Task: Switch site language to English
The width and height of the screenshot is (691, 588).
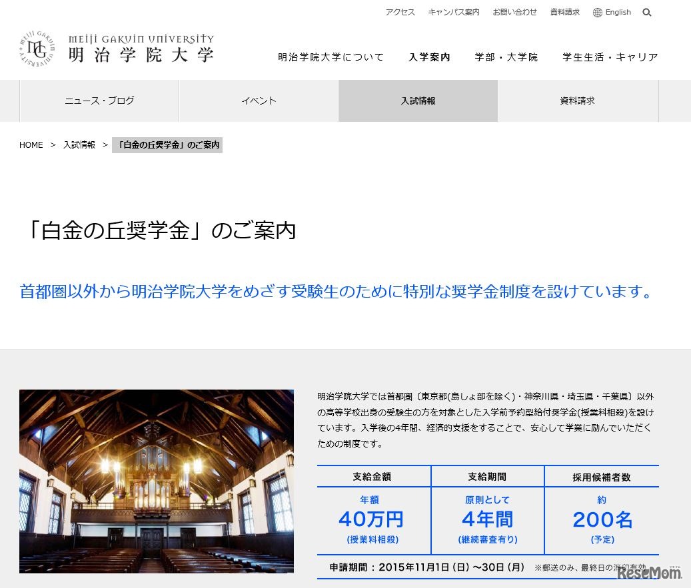Action: tap(617, 12)
